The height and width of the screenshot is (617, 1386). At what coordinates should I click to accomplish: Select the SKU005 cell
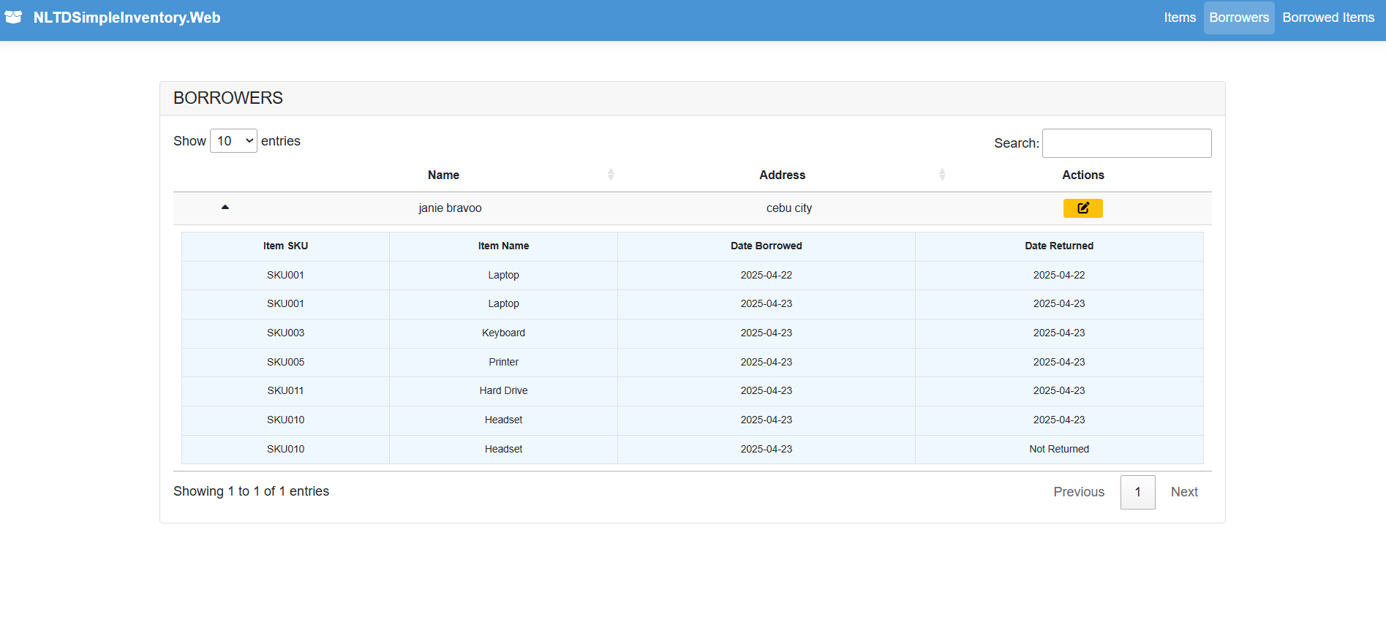(x=285, y=363)
